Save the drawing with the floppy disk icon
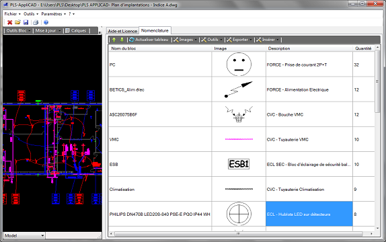Screen dimensions: 386x242 coord(26,22)
